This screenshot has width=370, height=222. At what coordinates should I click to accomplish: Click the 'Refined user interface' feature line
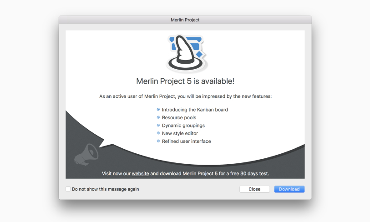pos(186,141)
